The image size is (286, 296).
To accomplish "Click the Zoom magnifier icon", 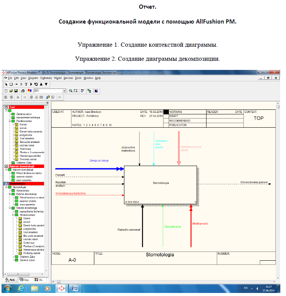I will (71, 91).
